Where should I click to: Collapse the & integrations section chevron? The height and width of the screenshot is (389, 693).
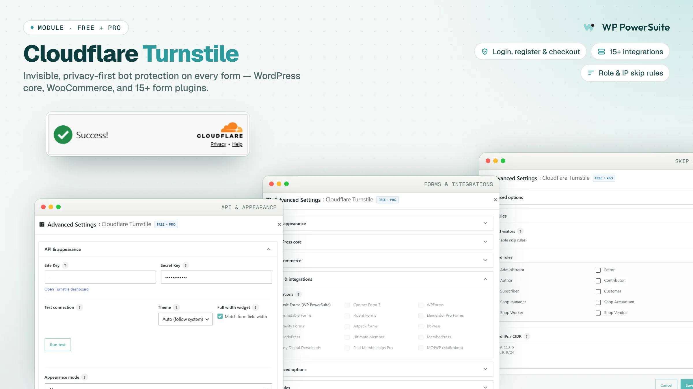click(485, 279)
